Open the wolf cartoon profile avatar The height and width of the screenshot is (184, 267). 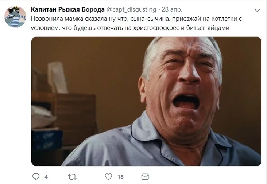click(15, 17)
